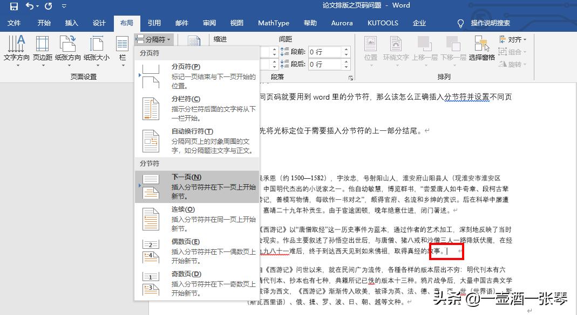Increase 段前 spacing with the up stepper
Image resolution: width=577 pixels, height=315 pixels.
coord(346,49)
